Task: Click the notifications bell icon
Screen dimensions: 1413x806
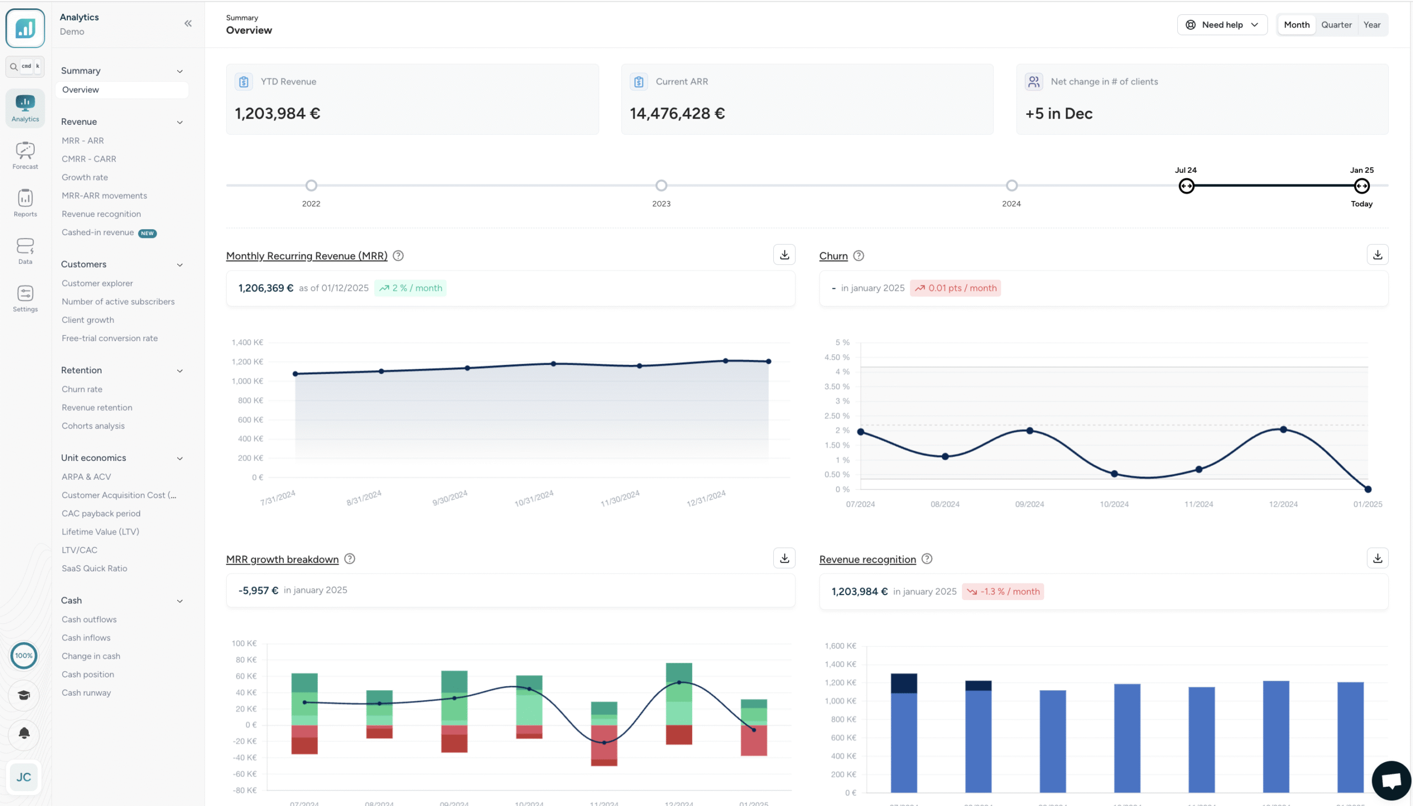Action: coord(24,734)
